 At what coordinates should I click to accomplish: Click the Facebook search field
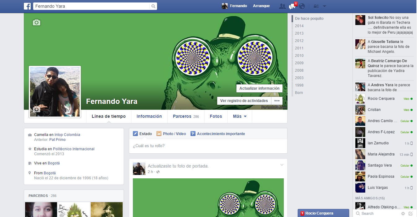coord(92,6)
